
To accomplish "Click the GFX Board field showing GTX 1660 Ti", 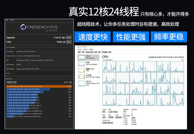I will point(44,69).
